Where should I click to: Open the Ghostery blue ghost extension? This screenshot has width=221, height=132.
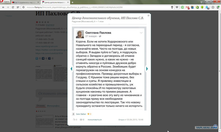[207, 8]
